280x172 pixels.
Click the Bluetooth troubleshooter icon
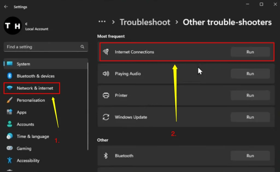(106, 156)
